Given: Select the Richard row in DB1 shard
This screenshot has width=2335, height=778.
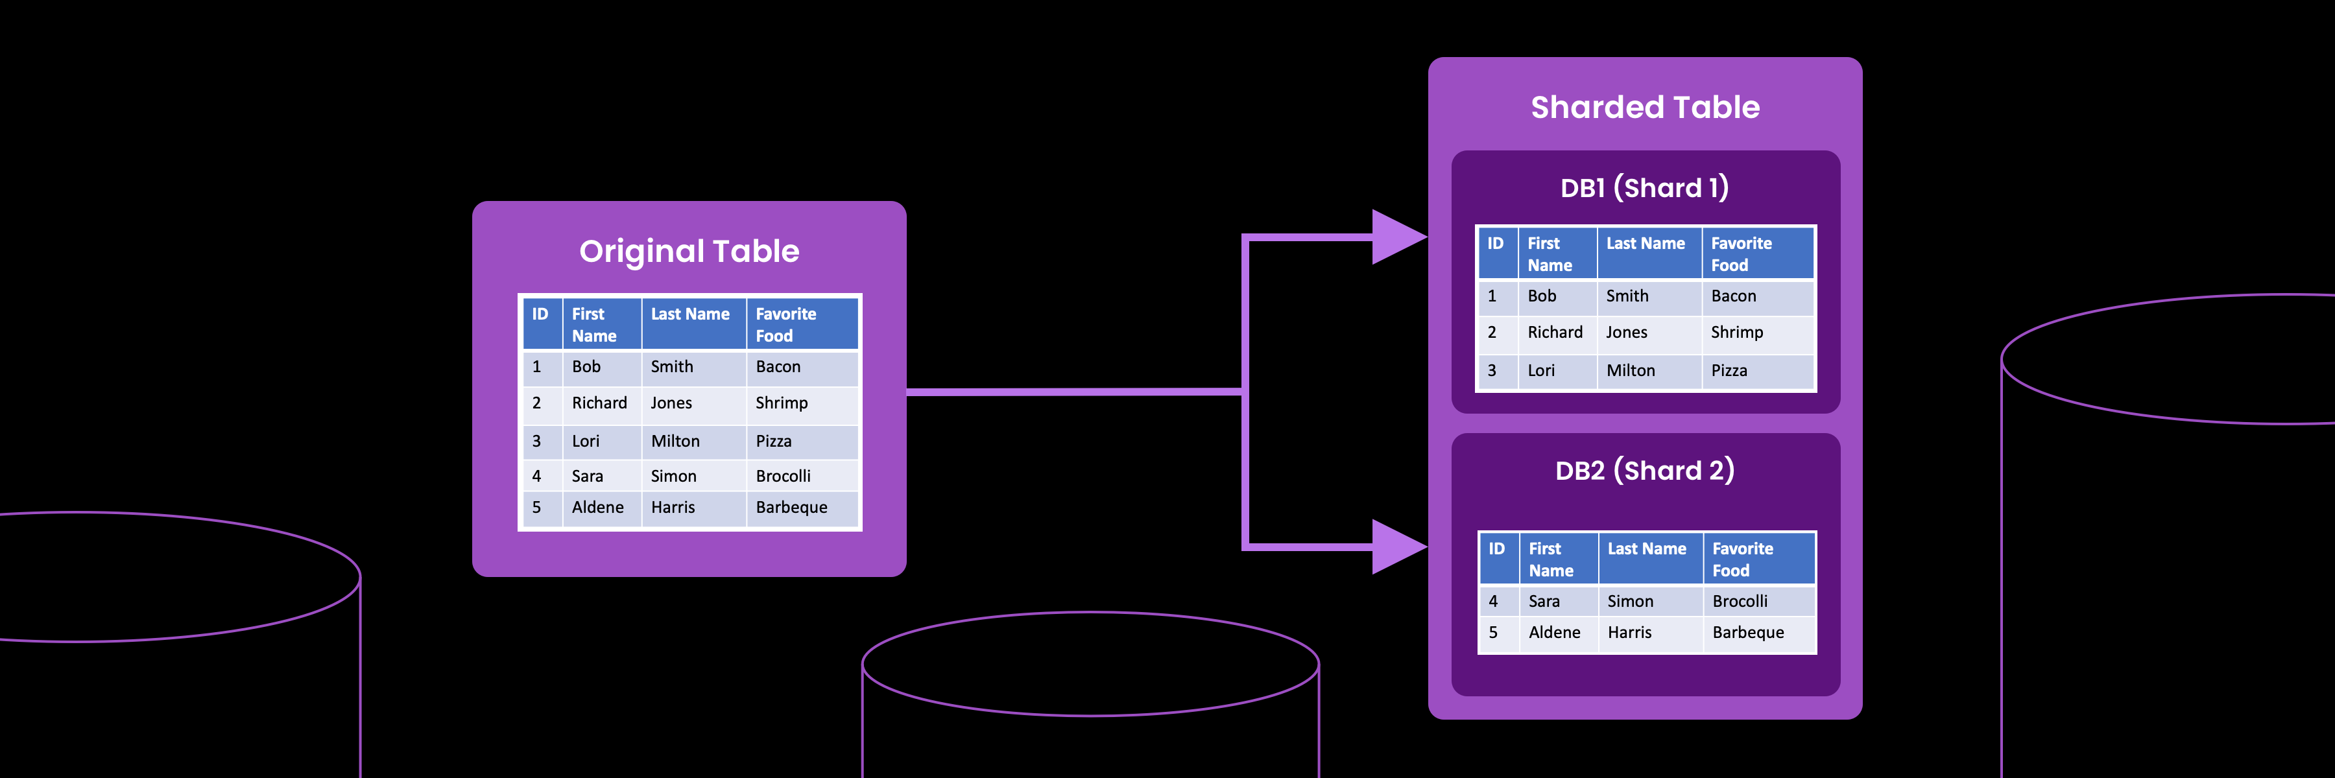Looking at the screenshot, I should [x=1555, y=333].
